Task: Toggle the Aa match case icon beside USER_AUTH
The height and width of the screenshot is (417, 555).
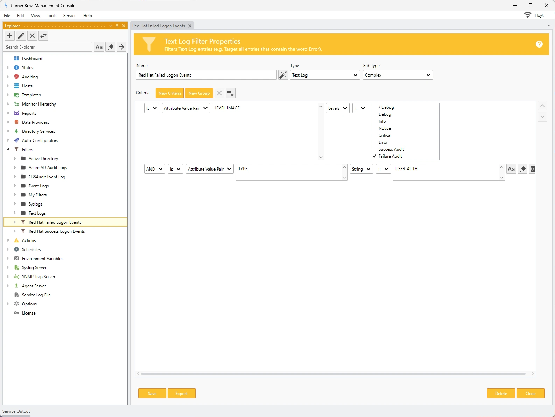Action: pyautogui.click(x=511, y=169)
